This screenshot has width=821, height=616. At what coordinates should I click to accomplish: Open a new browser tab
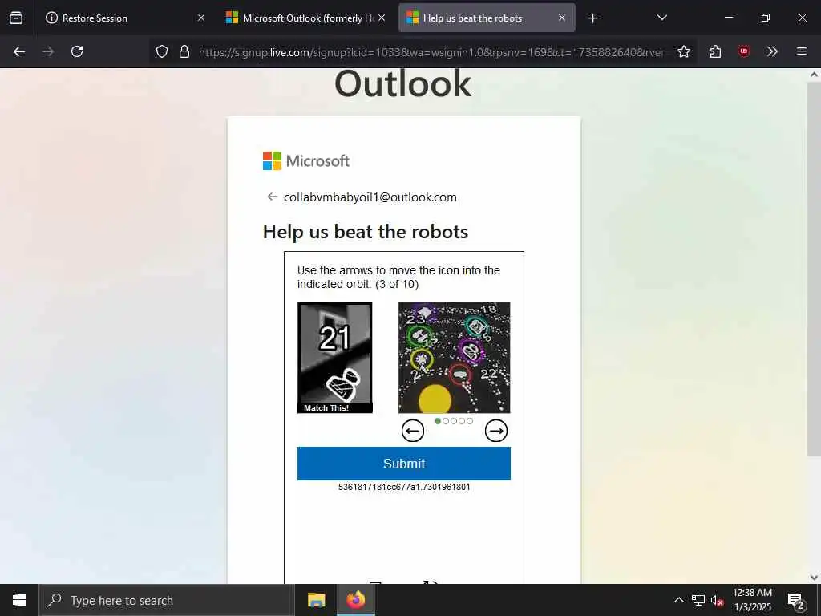point(592,18)
